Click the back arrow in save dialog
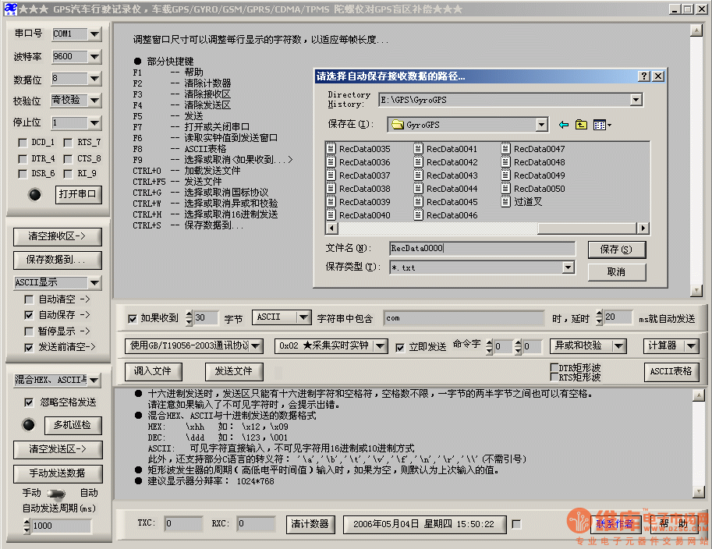 pyautogui.click(x=564, y=125)
